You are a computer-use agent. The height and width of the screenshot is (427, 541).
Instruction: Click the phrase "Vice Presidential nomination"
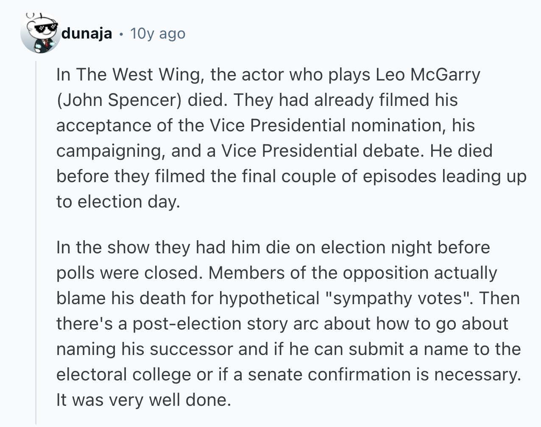[x=326, y=125]
